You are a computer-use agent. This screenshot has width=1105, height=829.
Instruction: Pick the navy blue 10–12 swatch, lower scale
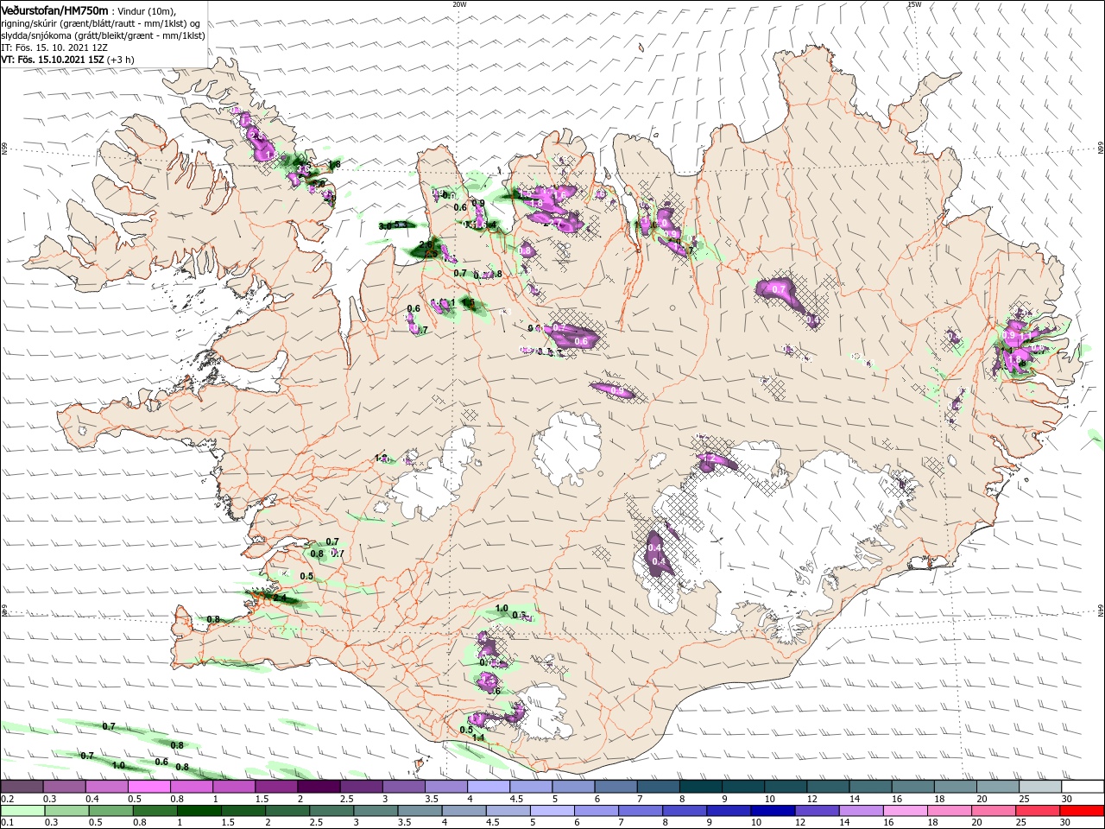[x=773, y=811]
